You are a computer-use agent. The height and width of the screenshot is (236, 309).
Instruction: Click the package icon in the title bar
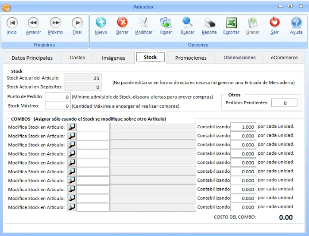pos(6,8)
